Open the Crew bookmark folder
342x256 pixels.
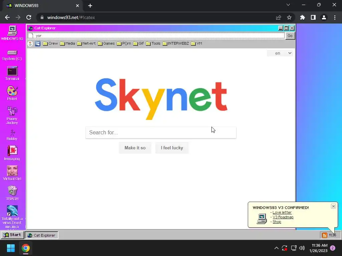click(x=50, y=44)
